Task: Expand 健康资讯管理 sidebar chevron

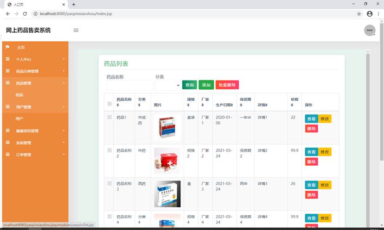Action: (x=64, y=131)
